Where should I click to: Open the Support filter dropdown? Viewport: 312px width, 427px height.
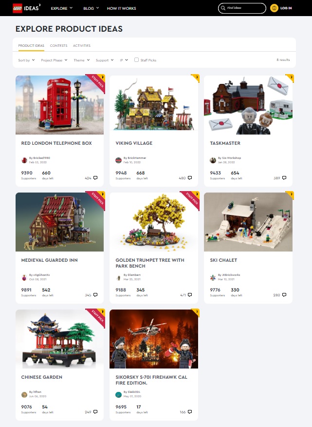pos(105,60)
